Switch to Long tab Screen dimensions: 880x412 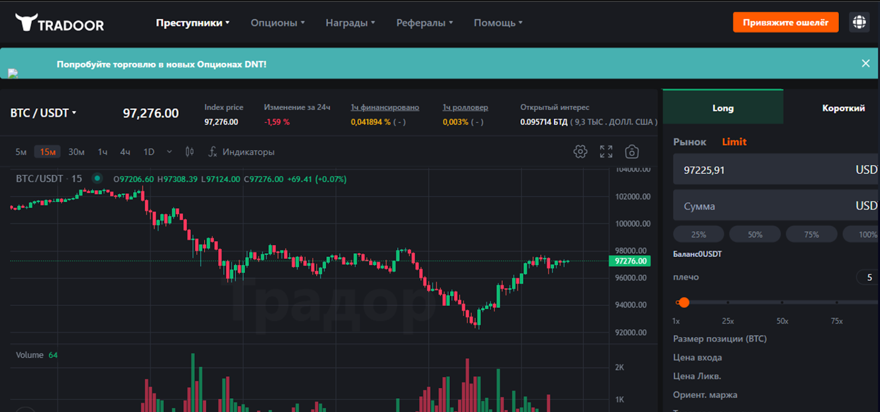pos(723,107)
